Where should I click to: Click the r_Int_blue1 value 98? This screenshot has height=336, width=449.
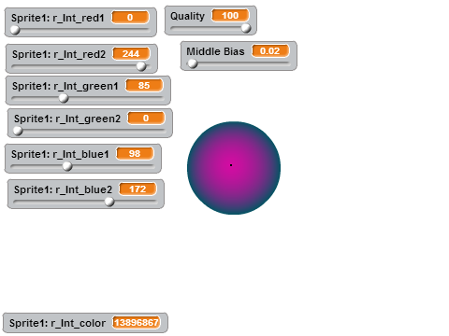tap(135, 154)
